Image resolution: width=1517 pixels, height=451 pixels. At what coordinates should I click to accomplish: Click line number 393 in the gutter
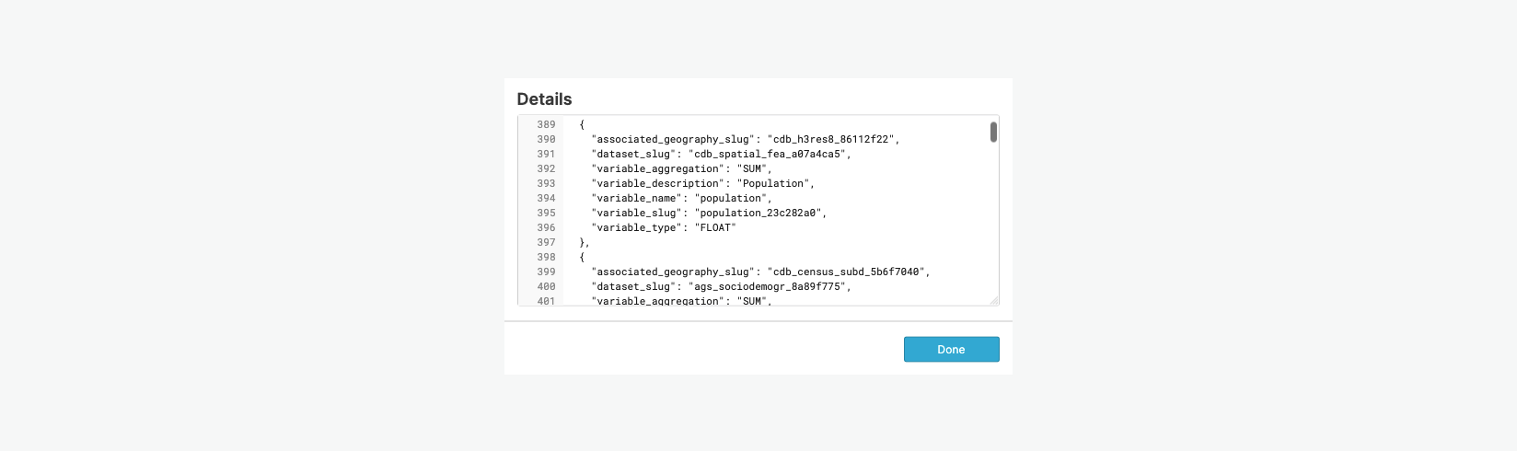pyautogui.click(x=546, y=183)
